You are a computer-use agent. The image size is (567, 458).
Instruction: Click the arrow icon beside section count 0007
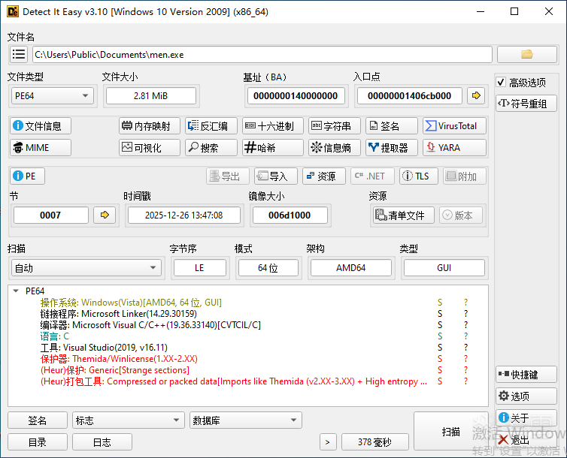[105, 215]
